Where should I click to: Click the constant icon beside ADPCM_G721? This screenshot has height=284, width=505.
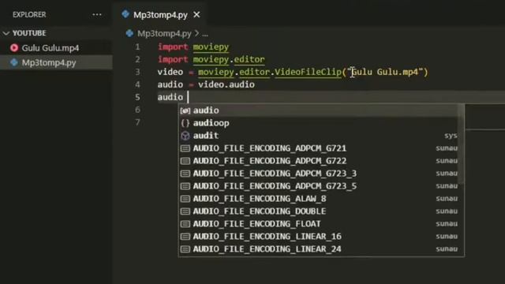[x=185, y=148]
